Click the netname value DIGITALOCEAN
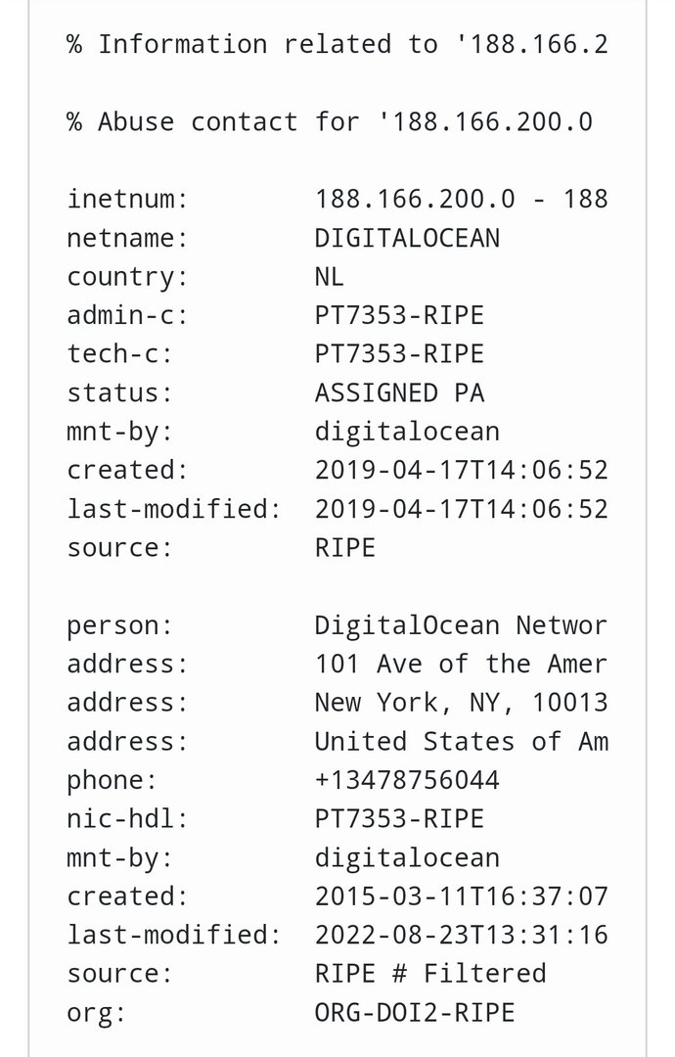 click(x=407, y=238)
